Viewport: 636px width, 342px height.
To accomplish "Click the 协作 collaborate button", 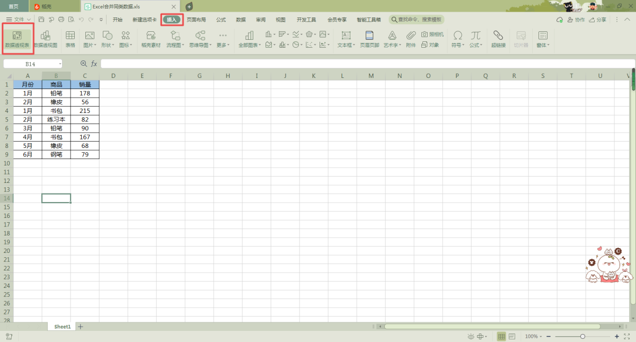I will click(x=576, y=20).
